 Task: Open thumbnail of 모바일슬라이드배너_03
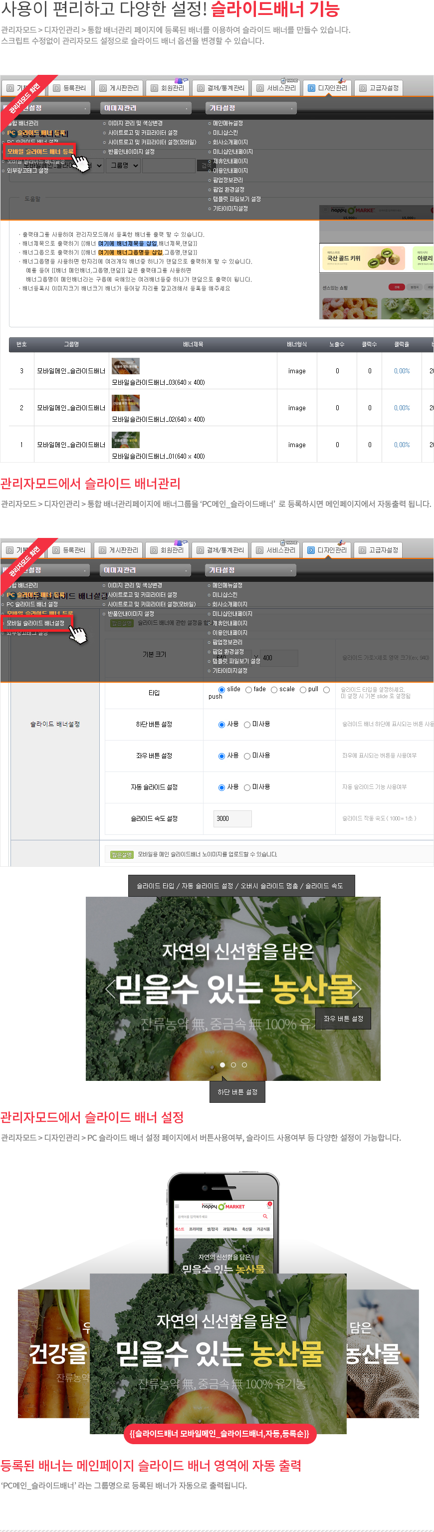point(125,366)
